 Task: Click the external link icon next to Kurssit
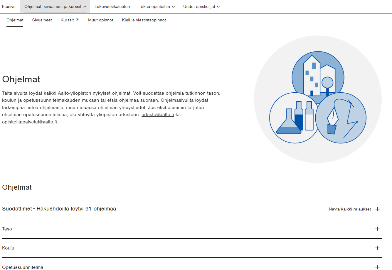[x=77, y=20]
